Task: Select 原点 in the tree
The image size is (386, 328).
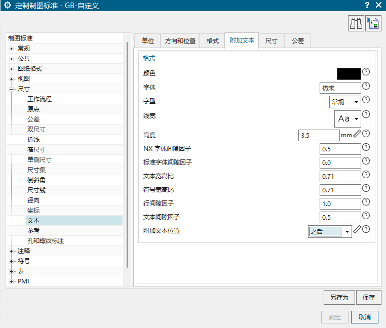Action: click(33, 109)
